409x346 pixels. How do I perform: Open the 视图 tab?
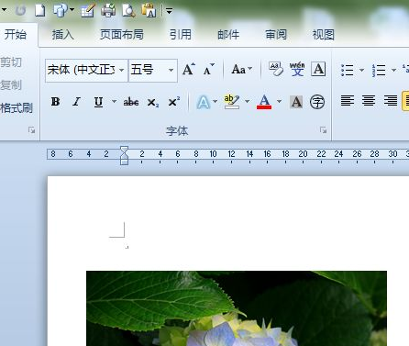tap(323, 35)
